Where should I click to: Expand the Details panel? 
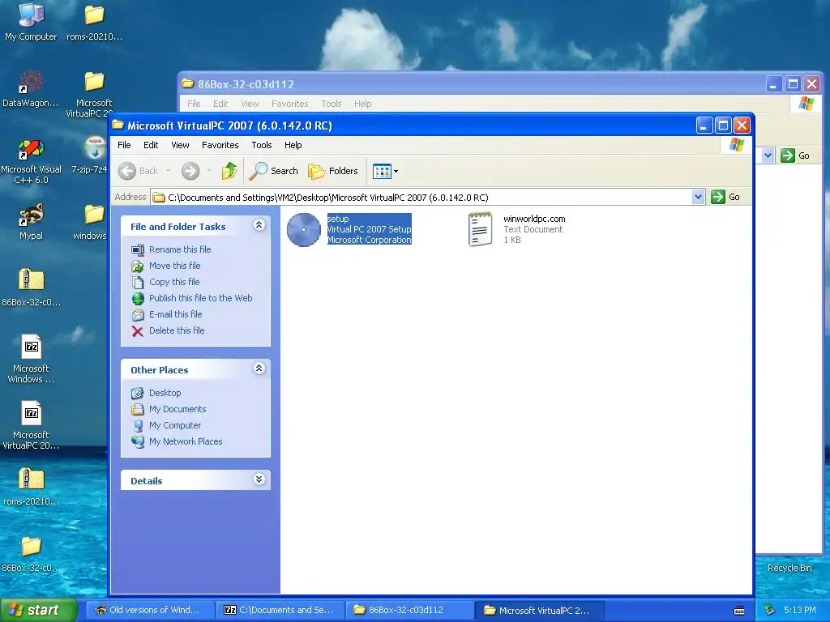[259, 479]
